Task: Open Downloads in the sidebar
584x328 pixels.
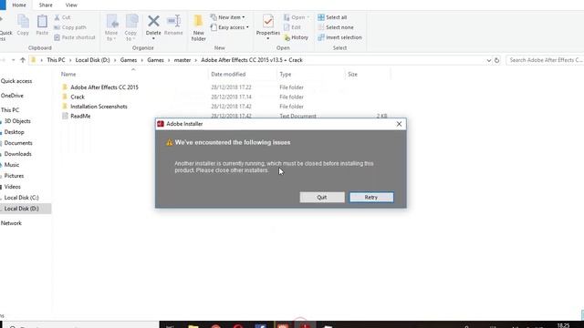Action: pyautogui.click(x=18, y=154)
